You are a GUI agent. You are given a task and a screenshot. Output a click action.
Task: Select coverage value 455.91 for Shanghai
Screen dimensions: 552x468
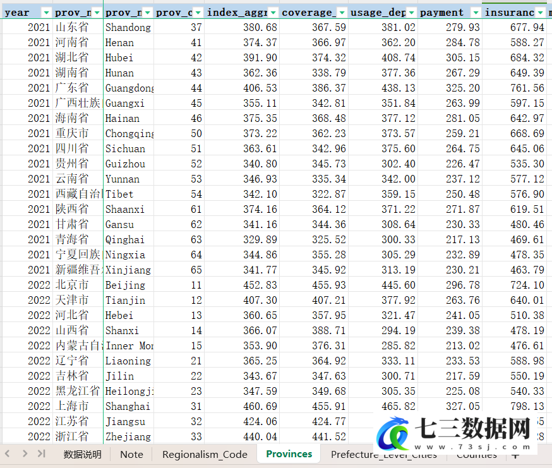(314, 405)
